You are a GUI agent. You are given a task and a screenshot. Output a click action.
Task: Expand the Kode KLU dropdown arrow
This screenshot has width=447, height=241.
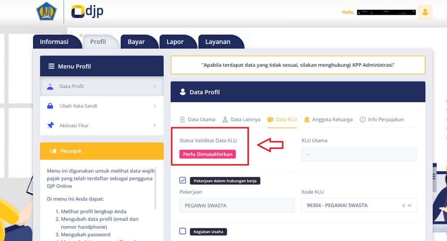pos(409,205)
